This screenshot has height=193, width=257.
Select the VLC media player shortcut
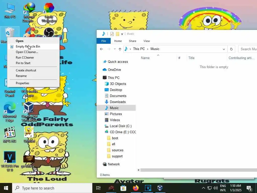click(x=29, y=93)
